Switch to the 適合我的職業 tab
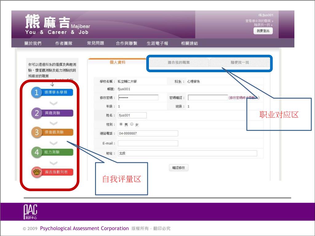Screen dimensions: 315x236 click(x=179, y=62)
